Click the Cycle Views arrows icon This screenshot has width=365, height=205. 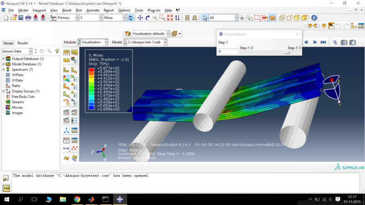click(177, 18)
